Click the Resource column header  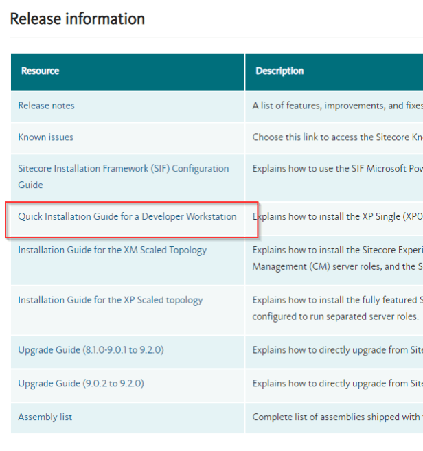point(40,71)
